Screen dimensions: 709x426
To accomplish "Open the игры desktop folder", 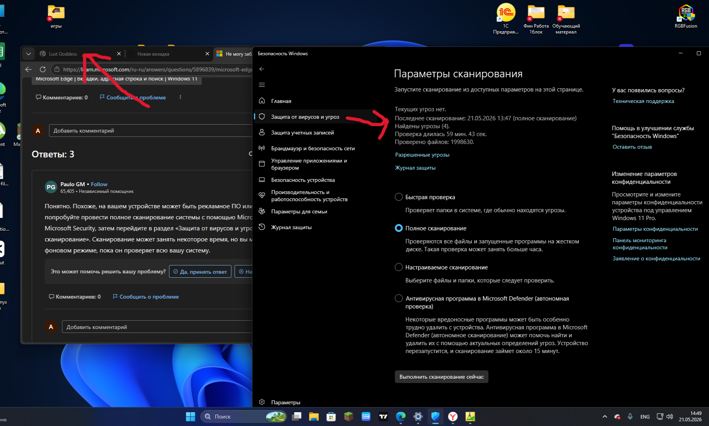I will point(56,17).
